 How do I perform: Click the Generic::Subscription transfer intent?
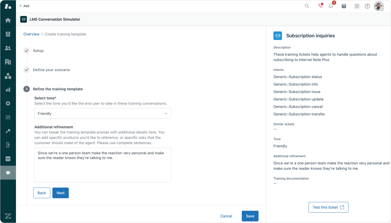pyautogui.click(x=299, y=114)
